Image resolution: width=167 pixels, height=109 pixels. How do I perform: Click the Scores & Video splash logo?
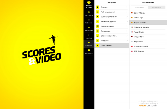(x=42, y=50)
